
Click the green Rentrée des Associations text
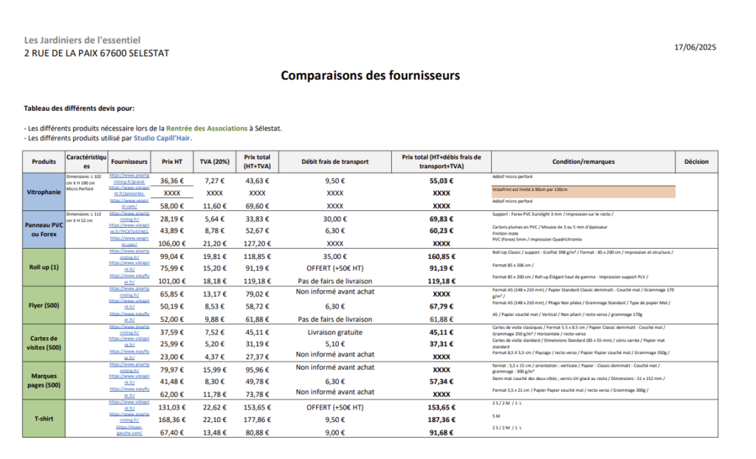coord(207,128)
